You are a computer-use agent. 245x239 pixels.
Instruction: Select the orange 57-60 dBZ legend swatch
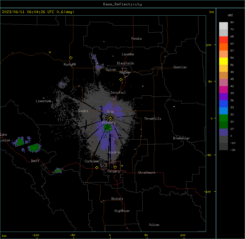pyautogui.click(x=223, y=47)
